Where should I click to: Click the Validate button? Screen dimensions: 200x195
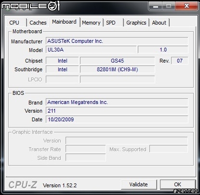139,184
